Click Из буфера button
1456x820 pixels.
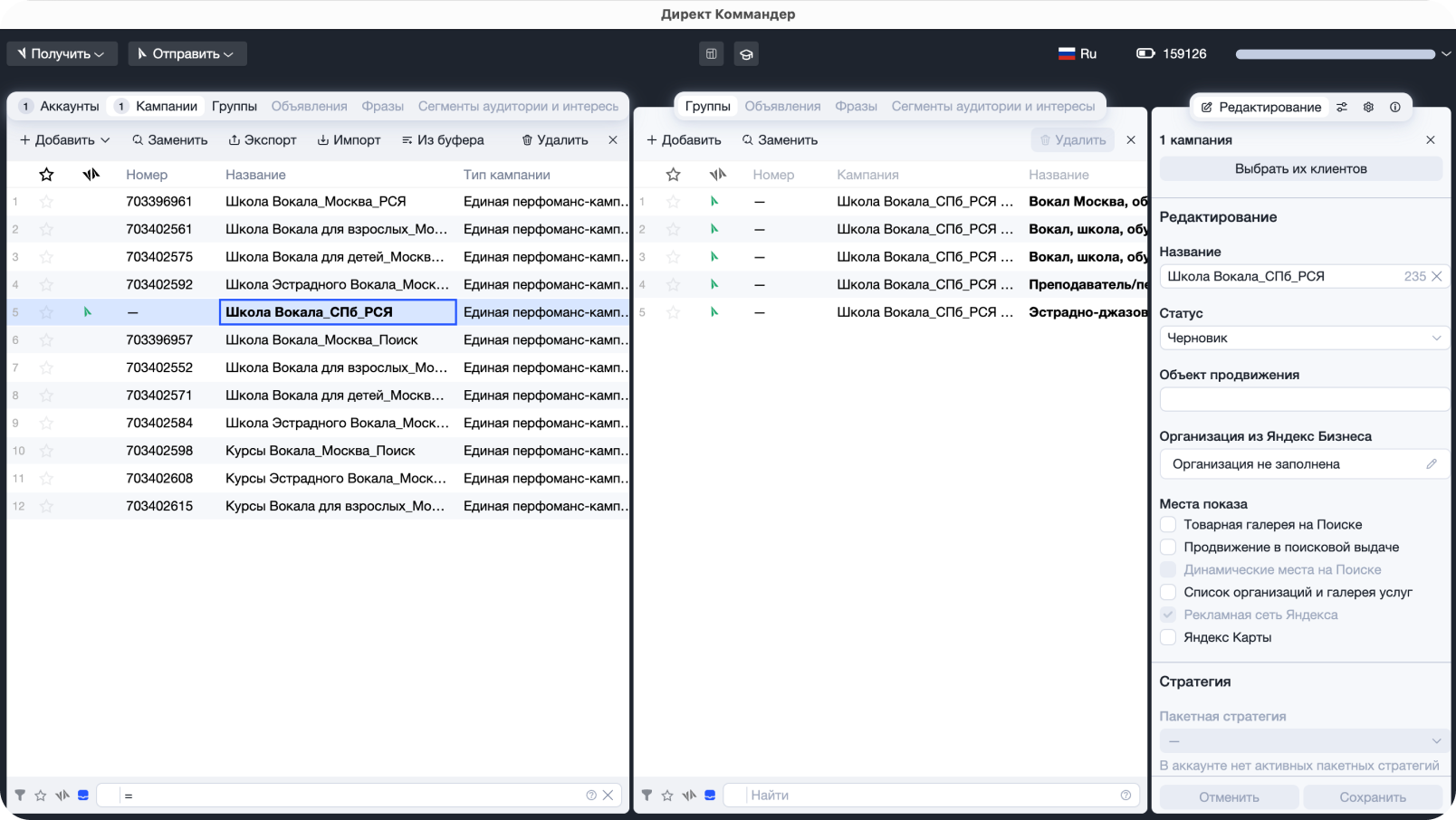point(443,140)
